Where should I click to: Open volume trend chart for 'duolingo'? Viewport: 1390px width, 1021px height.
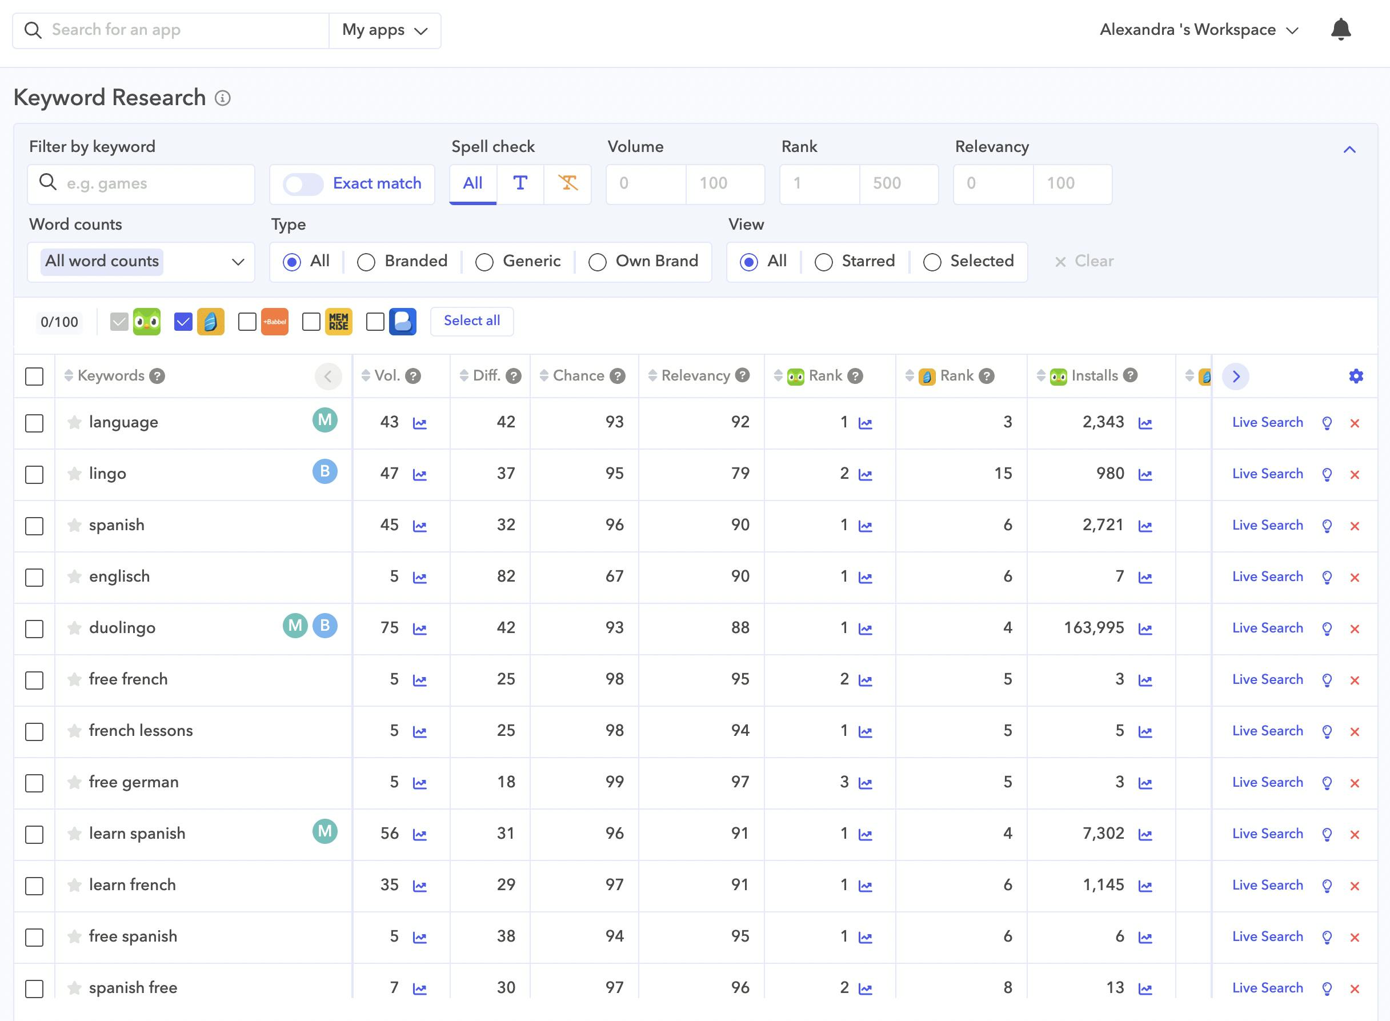[420, 629]
